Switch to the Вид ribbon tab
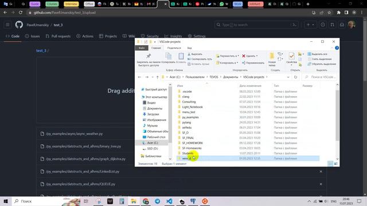The height and width of the screenshot is (206, 367). tap(189, 48)
